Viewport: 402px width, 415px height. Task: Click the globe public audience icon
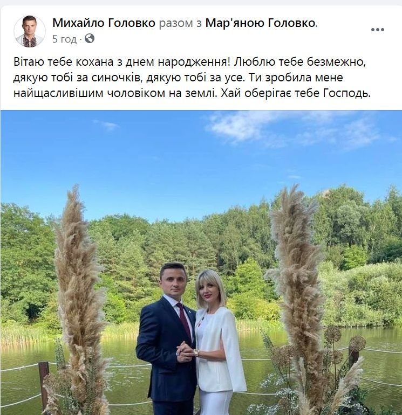pyautogui.click(x=90, y=39)
